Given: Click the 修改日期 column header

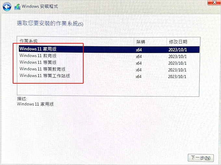Looking at the screenshot, I should pos(178,42).
